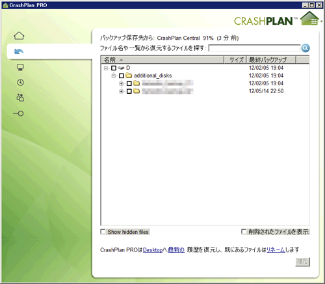Open the History clock sidebar icon
This screenshot has width=325, height=284.
tap(20, 83)
